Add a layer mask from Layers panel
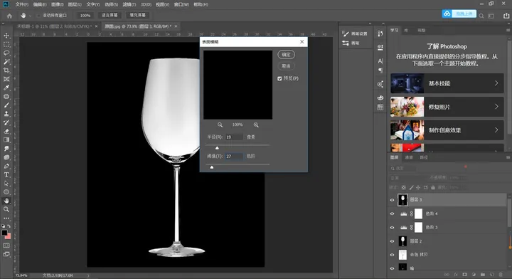 (464, 275)
